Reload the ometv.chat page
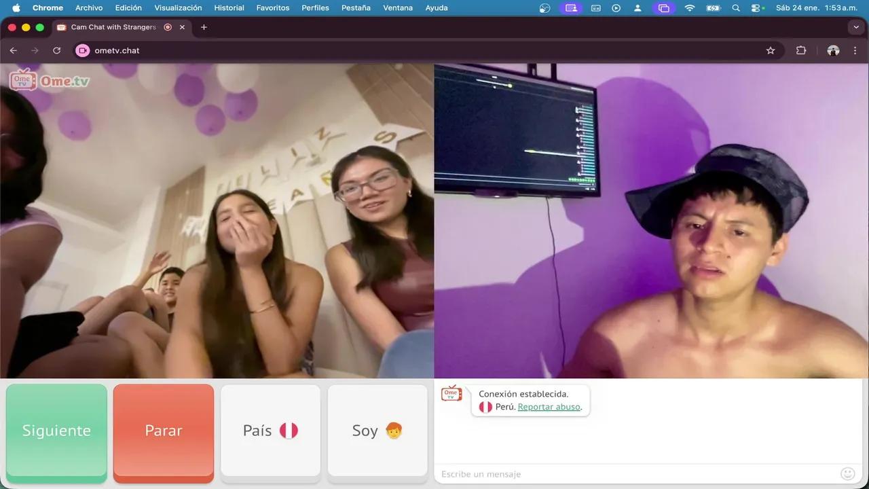Image resolution: width=869 pixels, height=489 pixels. [x=57, y=50]
